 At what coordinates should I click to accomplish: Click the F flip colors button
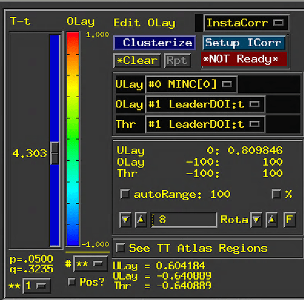pos(290,220)
